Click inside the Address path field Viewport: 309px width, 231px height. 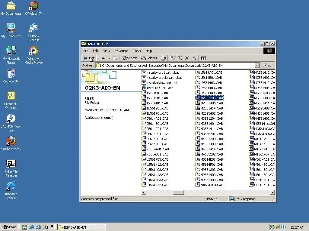(x=175, y=65)
